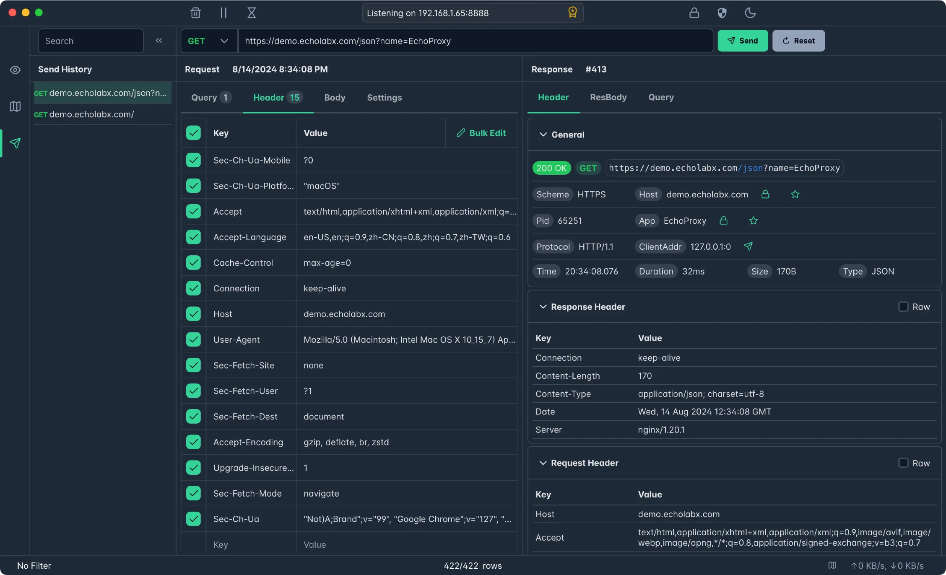Enable Raw view for Response Header
This screenshot has width=946, height=575.
coord(903,307)
